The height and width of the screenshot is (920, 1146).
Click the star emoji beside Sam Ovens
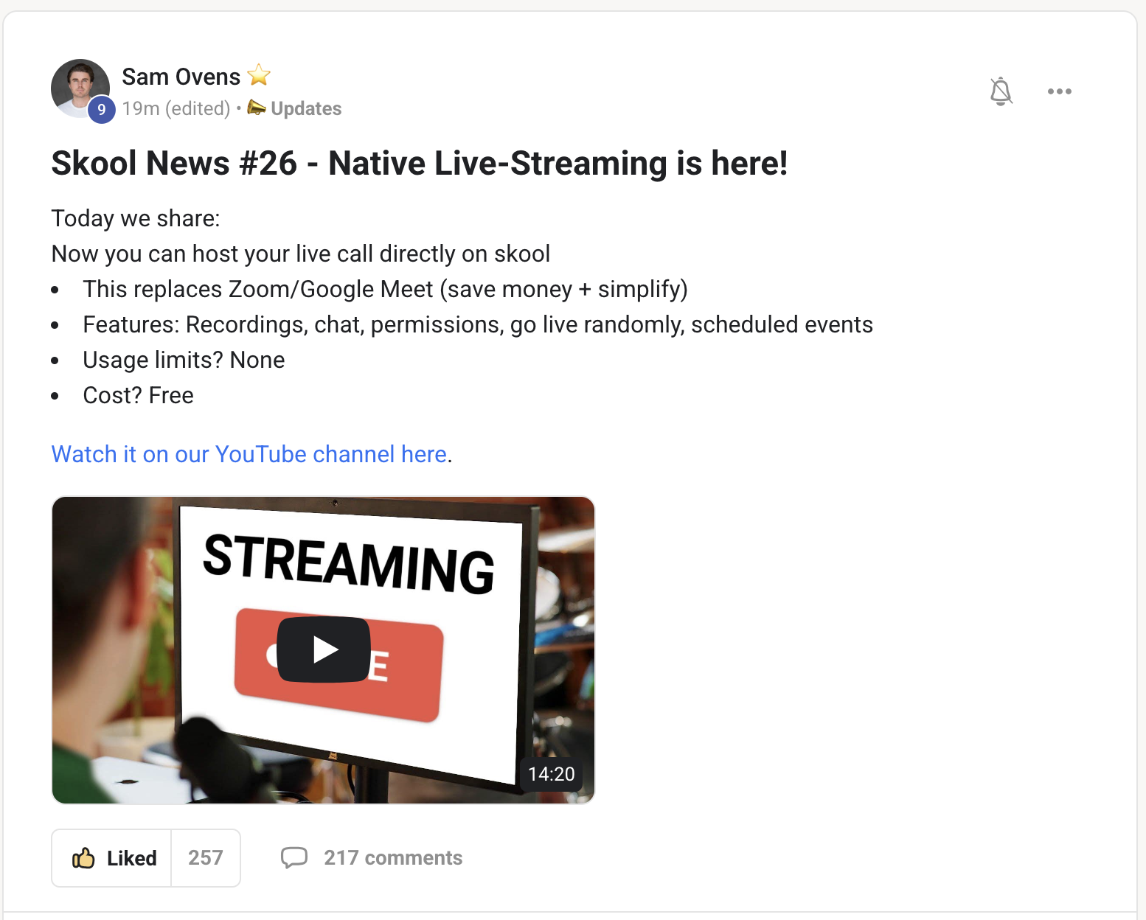click(x=259, y=75)
